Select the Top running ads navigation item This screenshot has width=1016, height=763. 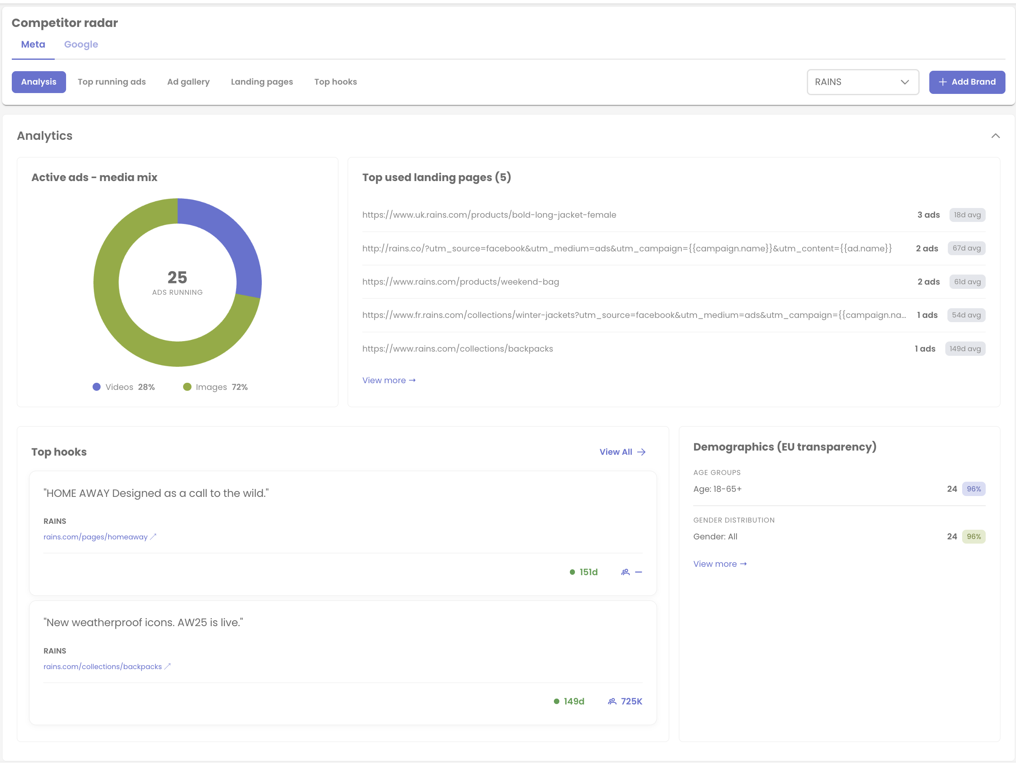pos(112,82)
